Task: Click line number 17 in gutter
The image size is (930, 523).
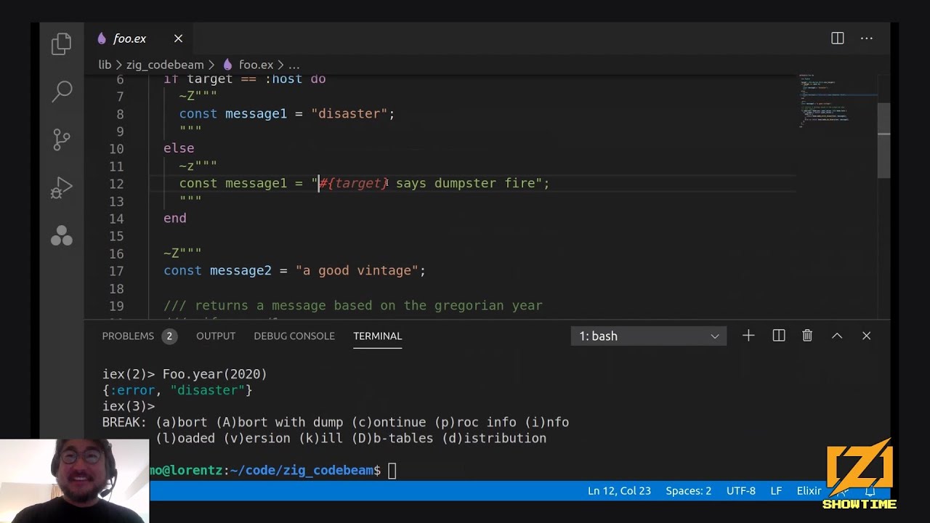Action: pyautogui.click(x=116, y=271)
